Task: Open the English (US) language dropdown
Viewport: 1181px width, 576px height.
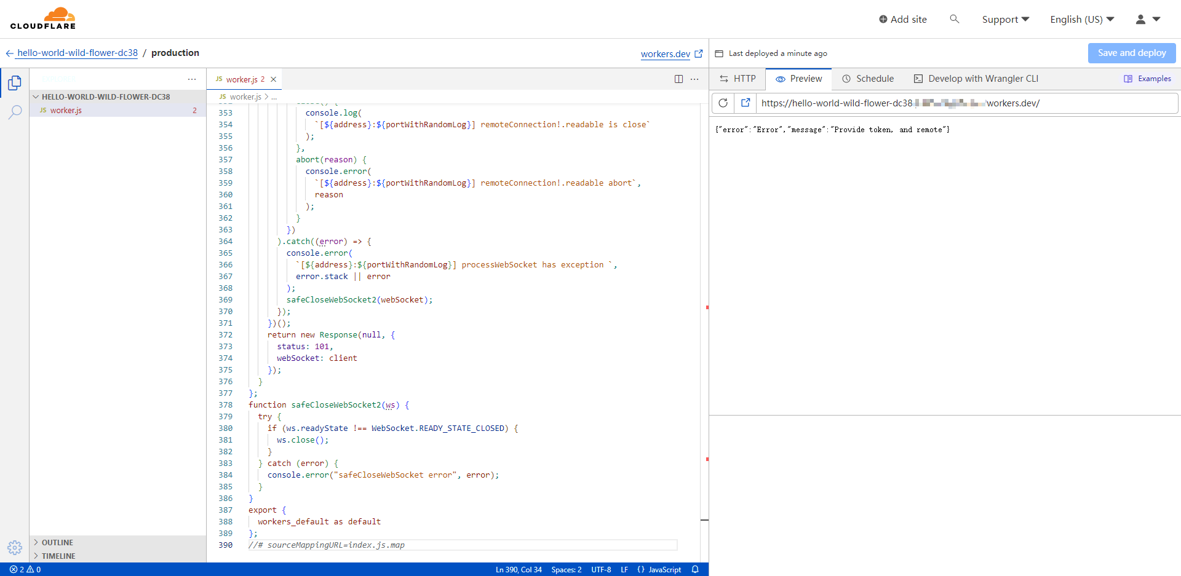Action: coord(1081,20)
